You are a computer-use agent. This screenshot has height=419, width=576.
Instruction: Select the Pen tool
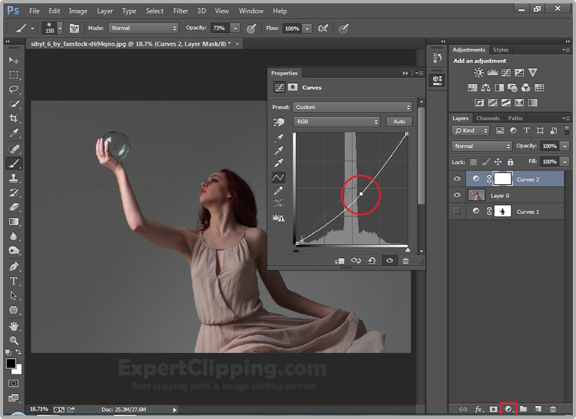(13, 267)
